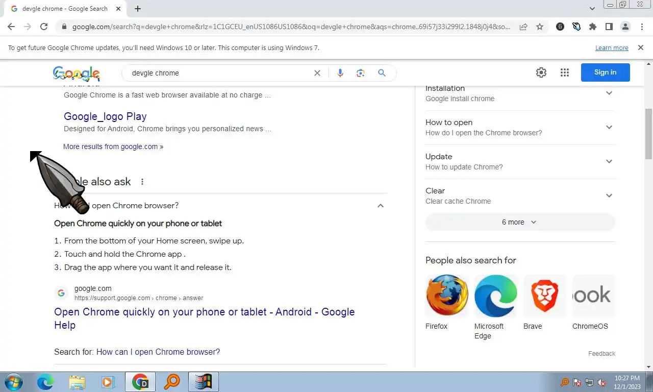
Task: Show '6 more' topics
Action: [x=520, y=222]
